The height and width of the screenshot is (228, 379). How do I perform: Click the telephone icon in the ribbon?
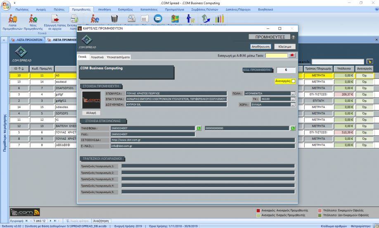click(x=144, y=19)
